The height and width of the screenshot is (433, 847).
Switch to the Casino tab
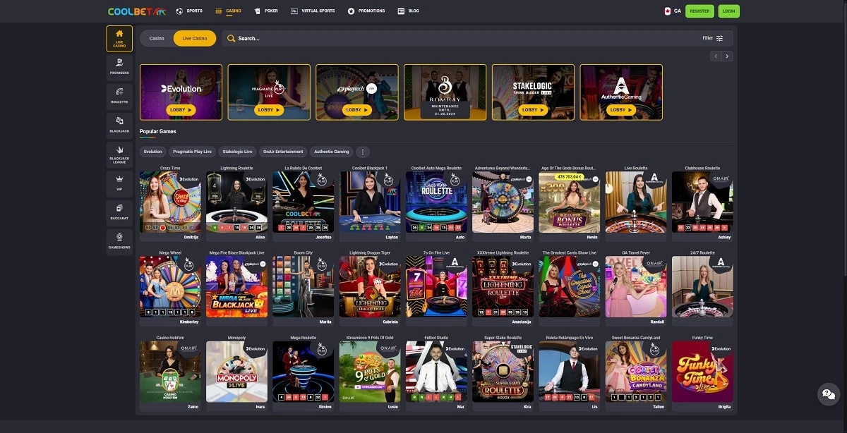tap(157, 38)
